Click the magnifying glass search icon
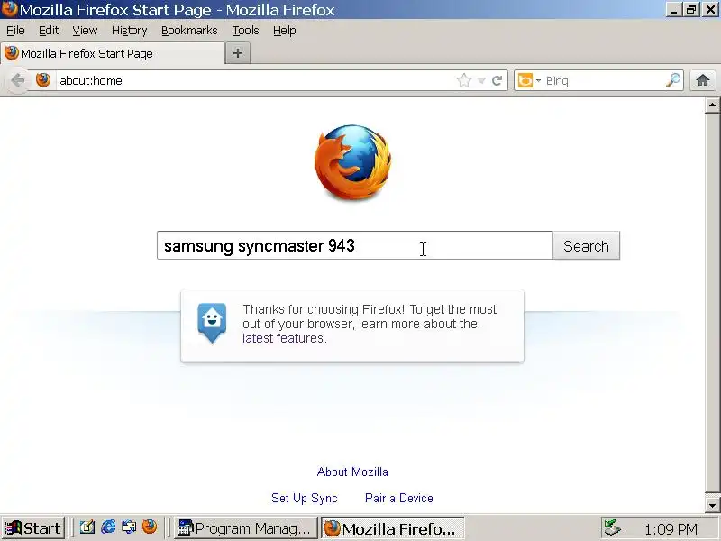Image resolution: width=721 pixels, height=541 pixels. pos(672,80)
